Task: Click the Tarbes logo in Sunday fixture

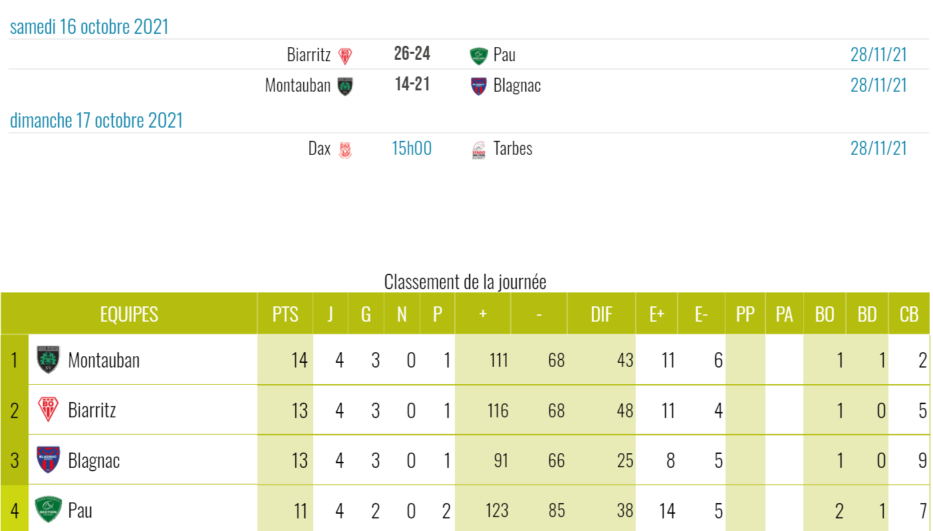Action: [x=479, y=150]
